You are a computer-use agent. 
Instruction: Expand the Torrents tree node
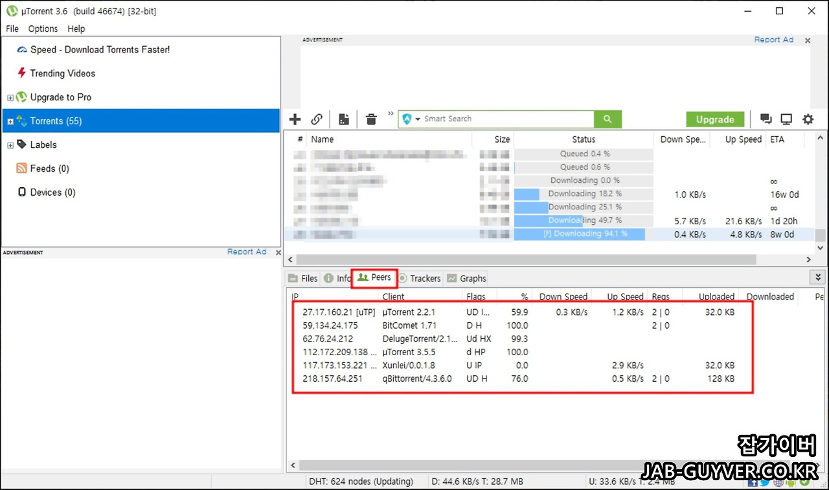(10, 122)
